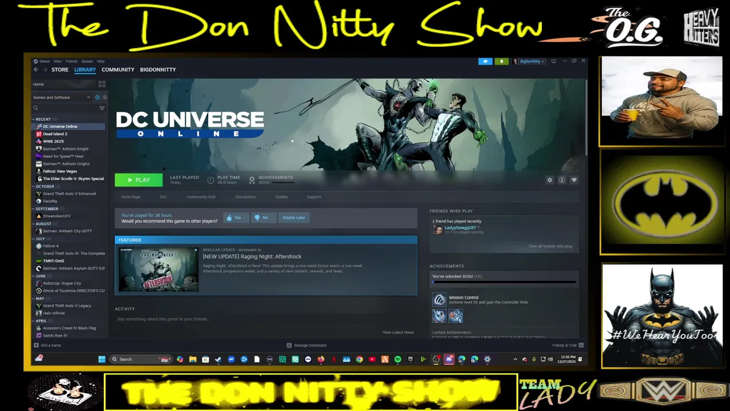Select Halo Infinite in library list
Screen dimensions: 730x411
pyautogui.click(x=54, y=313)
